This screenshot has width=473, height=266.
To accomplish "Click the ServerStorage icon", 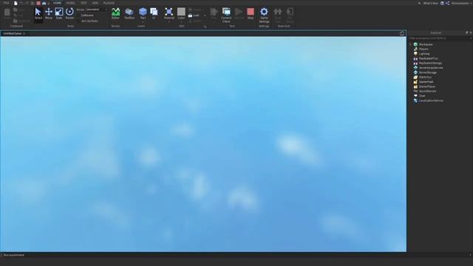I will point(415,72).
